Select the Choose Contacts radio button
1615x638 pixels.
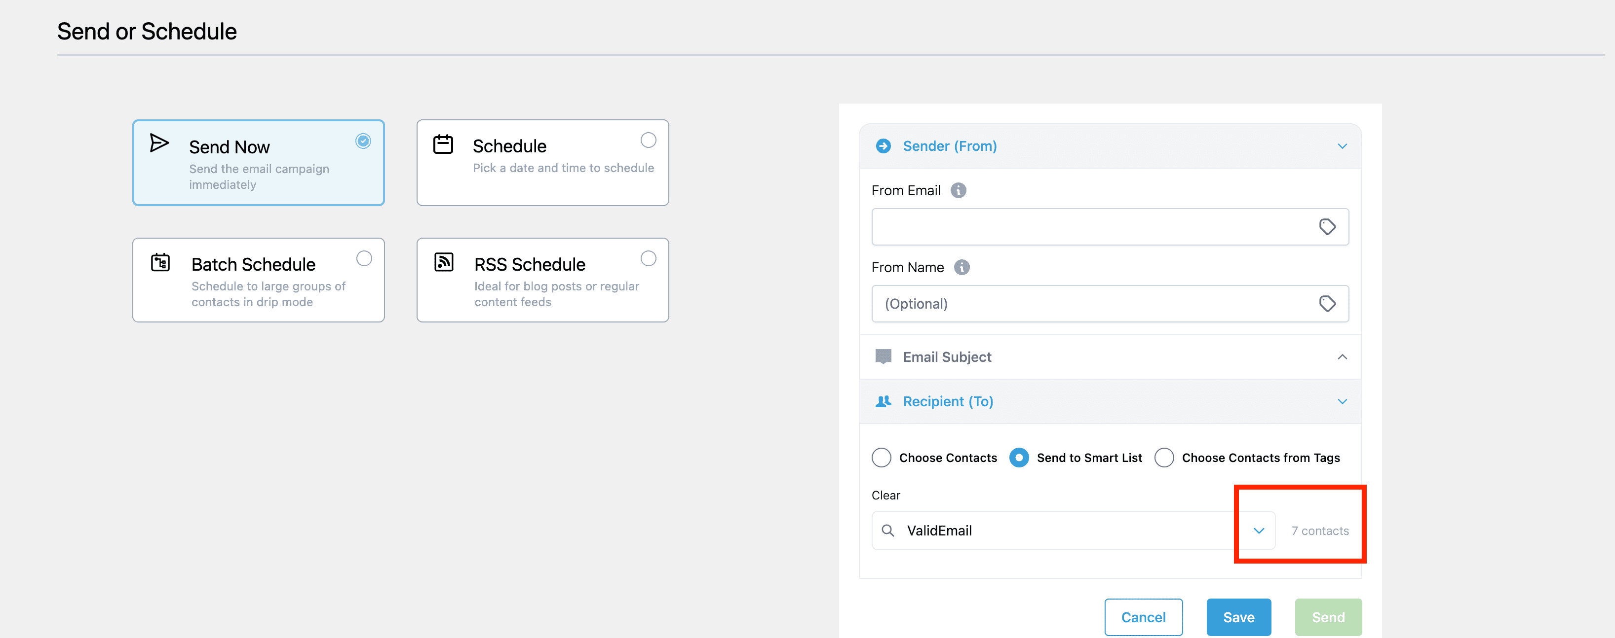click(x=882, y=458)
